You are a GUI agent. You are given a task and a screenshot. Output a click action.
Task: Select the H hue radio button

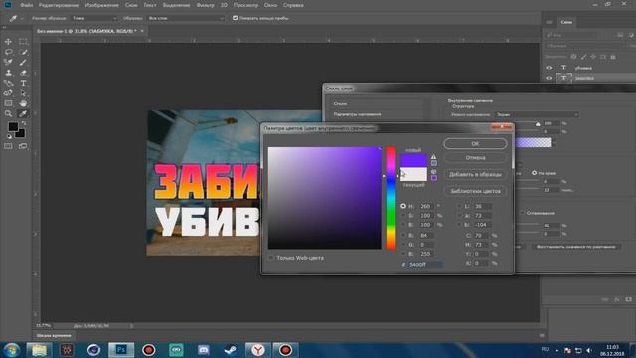[403, 206]
